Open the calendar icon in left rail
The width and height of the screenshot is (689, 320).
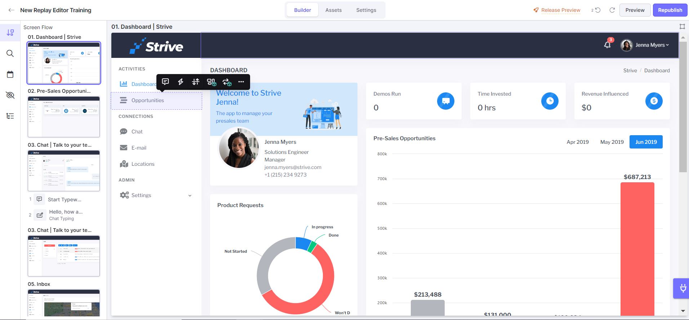pyautogui.click(x=10, y=74)
